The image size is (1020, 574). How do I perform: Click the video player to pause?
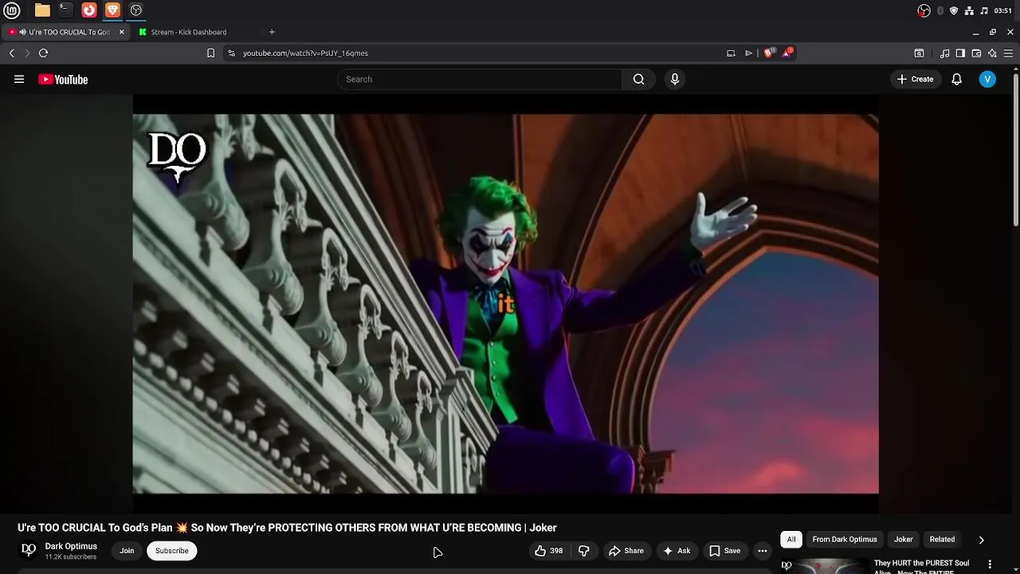point(505,304)
